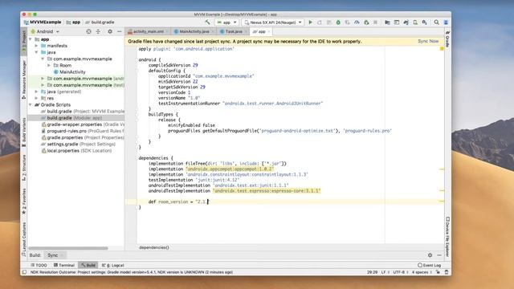Open the Logcat tool window
The height and width of the screenshot is (289, 514).
pyautogui.click(x=112, y=265)
